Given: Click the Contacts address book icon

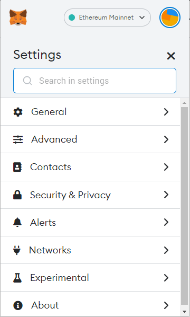Looking at the screenshot, I should pyautogui.click(x=17, y=167).
